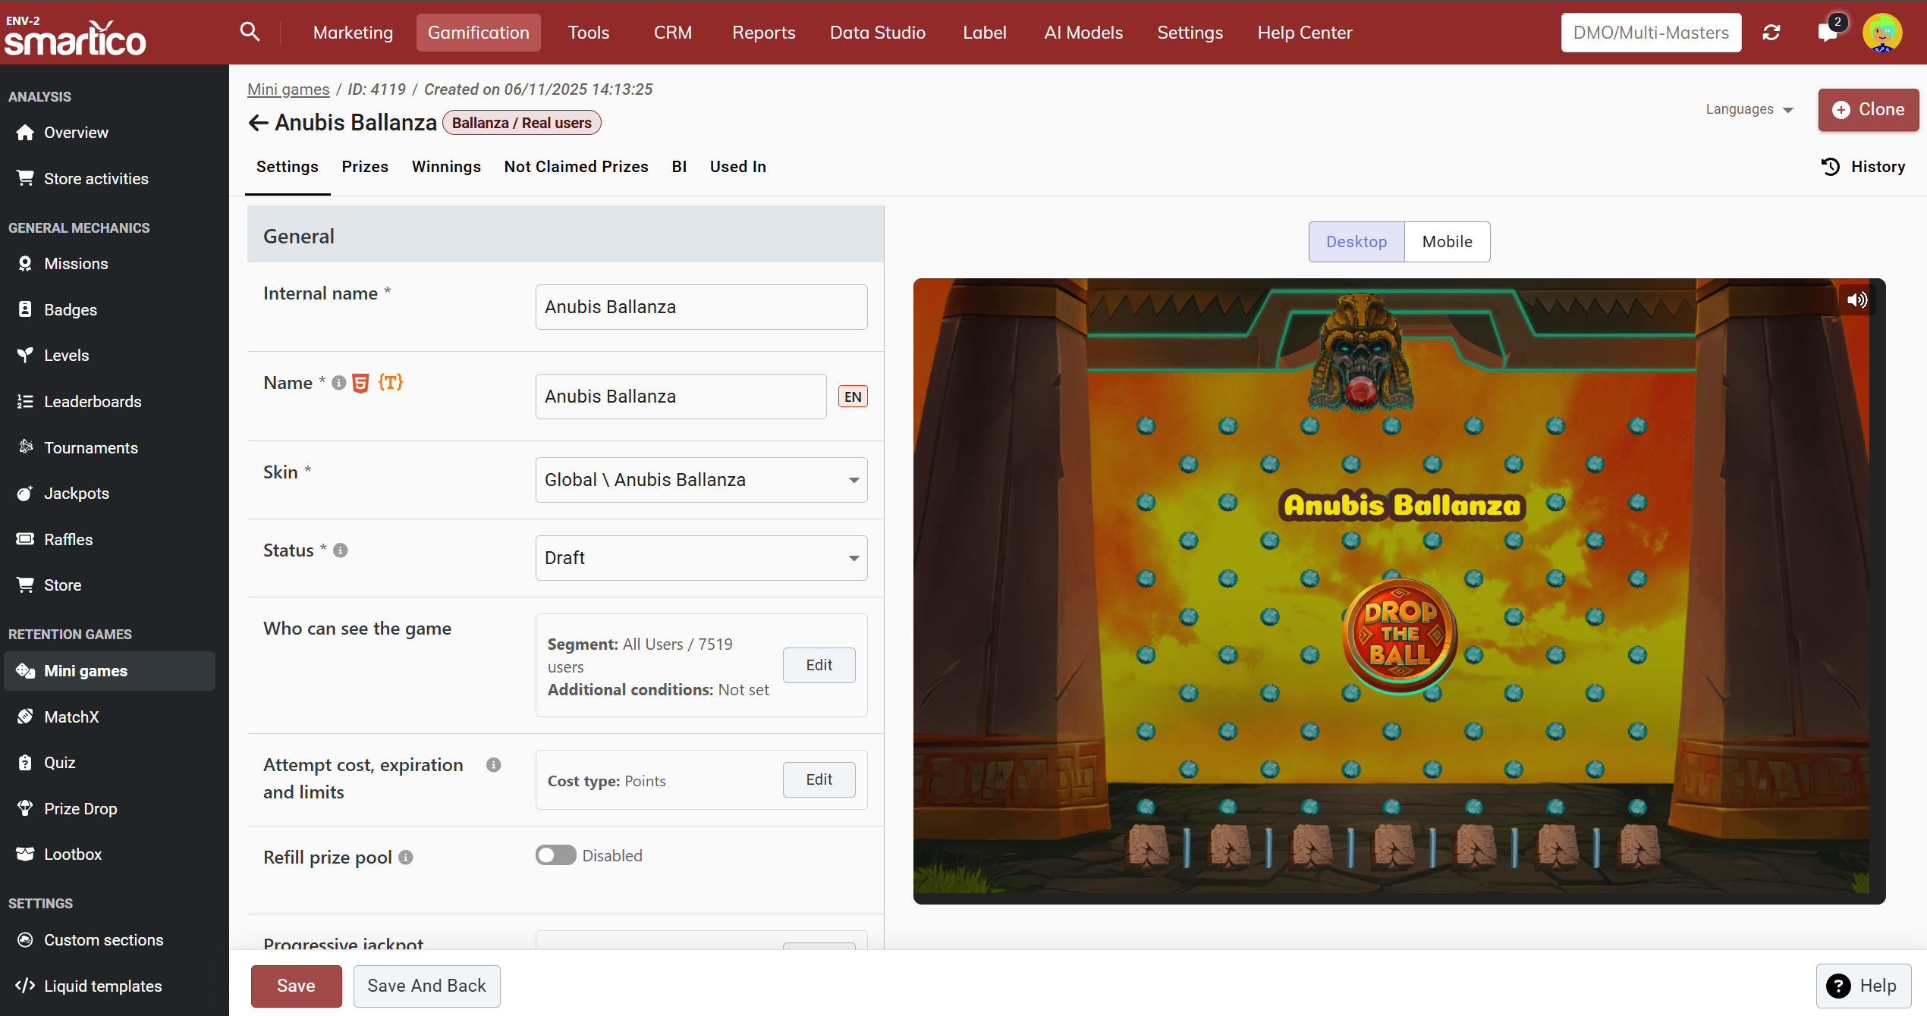The width and height of the screenshot is (1927, 1016).
Task: Open the chat notifications icon
Action: coord(1828,33)
